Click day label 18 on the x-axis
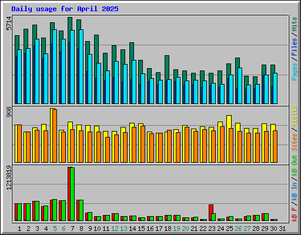The height and width of the screenshot is (235, 301). tap(168, 229)
